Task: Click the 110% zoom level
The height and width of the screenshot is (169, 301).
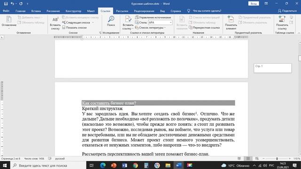Action: [297, 159]
